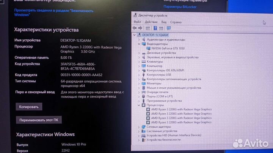Click the Мыши и иные указывающие устройства icon
273x153 pixels.
[143, 88]
